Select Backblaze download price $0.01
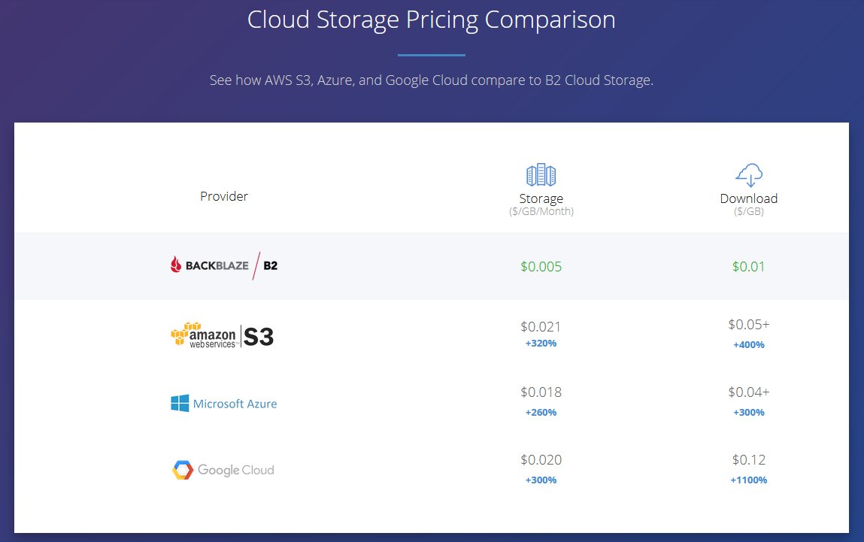The height and width of the screenshot is (542, 864). 748,267
